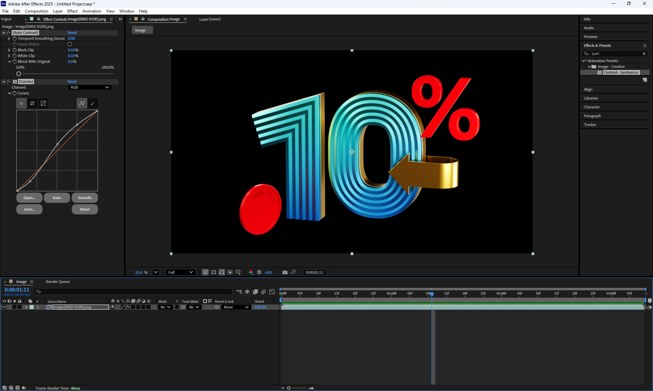Open the Full resolution dropdown
Image resolution: width=653 pixels, height=391 pixels.
(x=180, y=272)
